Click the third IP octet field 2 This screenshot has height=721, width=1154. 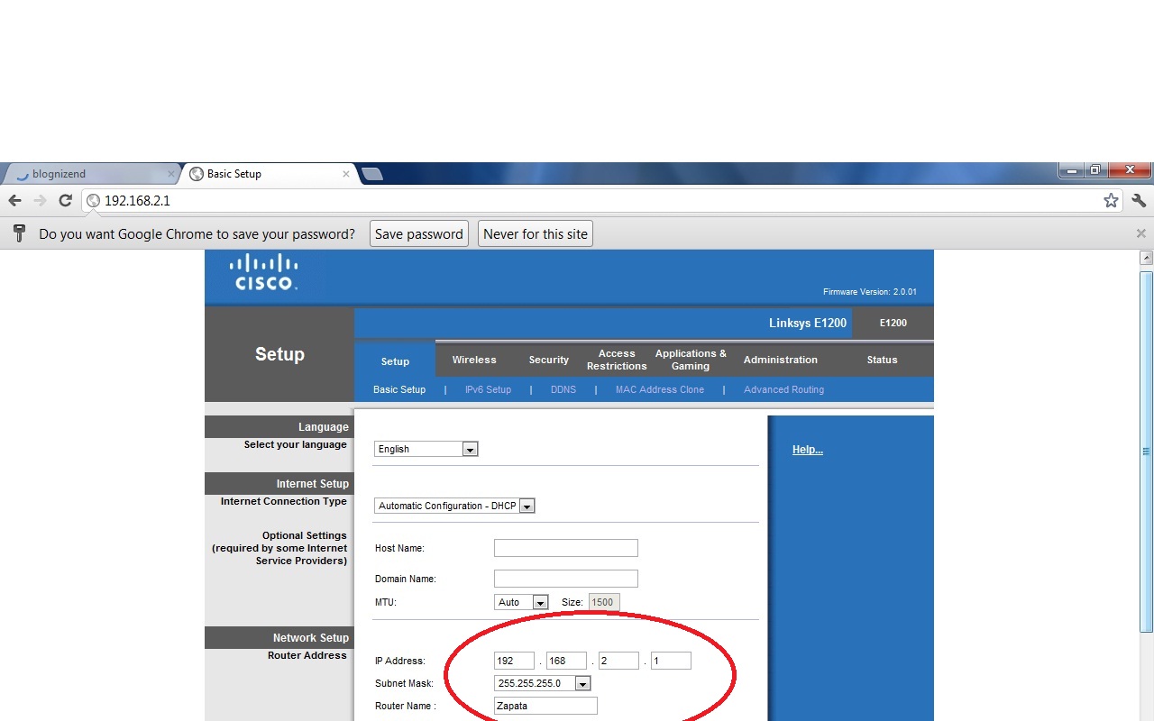618,661
